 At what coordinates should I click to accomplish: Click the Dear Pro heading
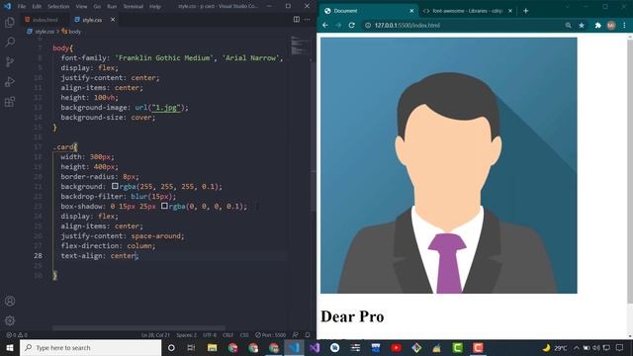tap(352, 316)
